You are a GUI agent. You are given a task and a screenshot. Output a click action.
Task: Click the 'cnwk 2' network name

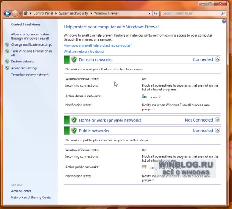[155, 97]
